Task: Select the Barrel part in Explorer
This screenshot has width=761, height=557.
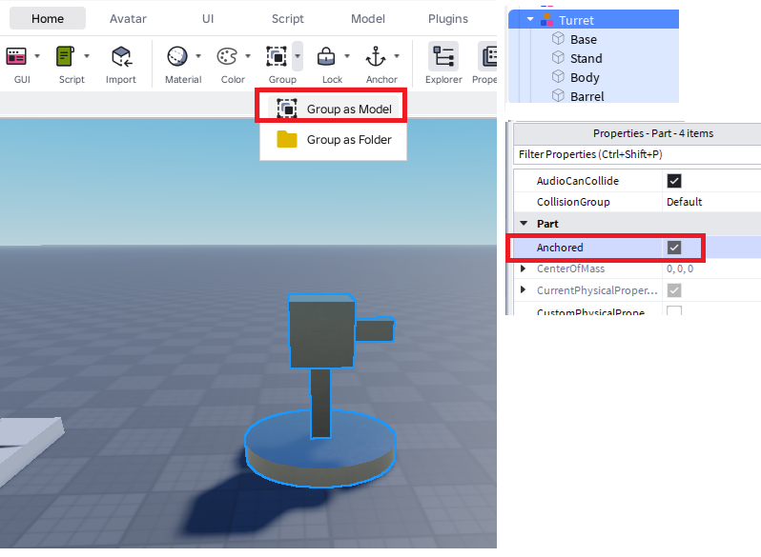Action: 586,96
